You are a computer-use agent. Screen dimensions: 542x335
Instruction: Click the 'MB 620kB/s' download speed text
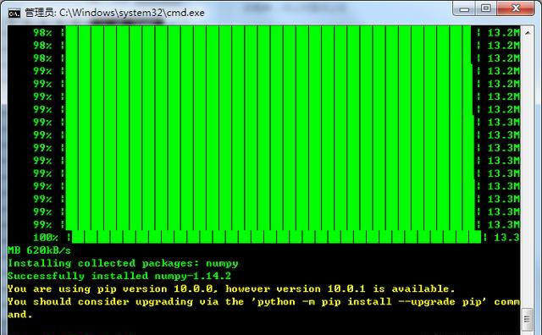point(39,250)
